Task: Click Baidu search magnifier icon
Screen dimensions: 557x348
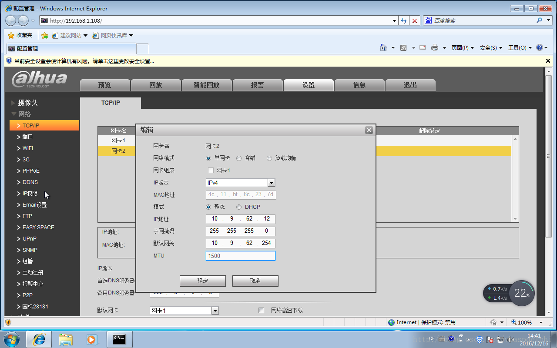Action: [x=540, y=20]
